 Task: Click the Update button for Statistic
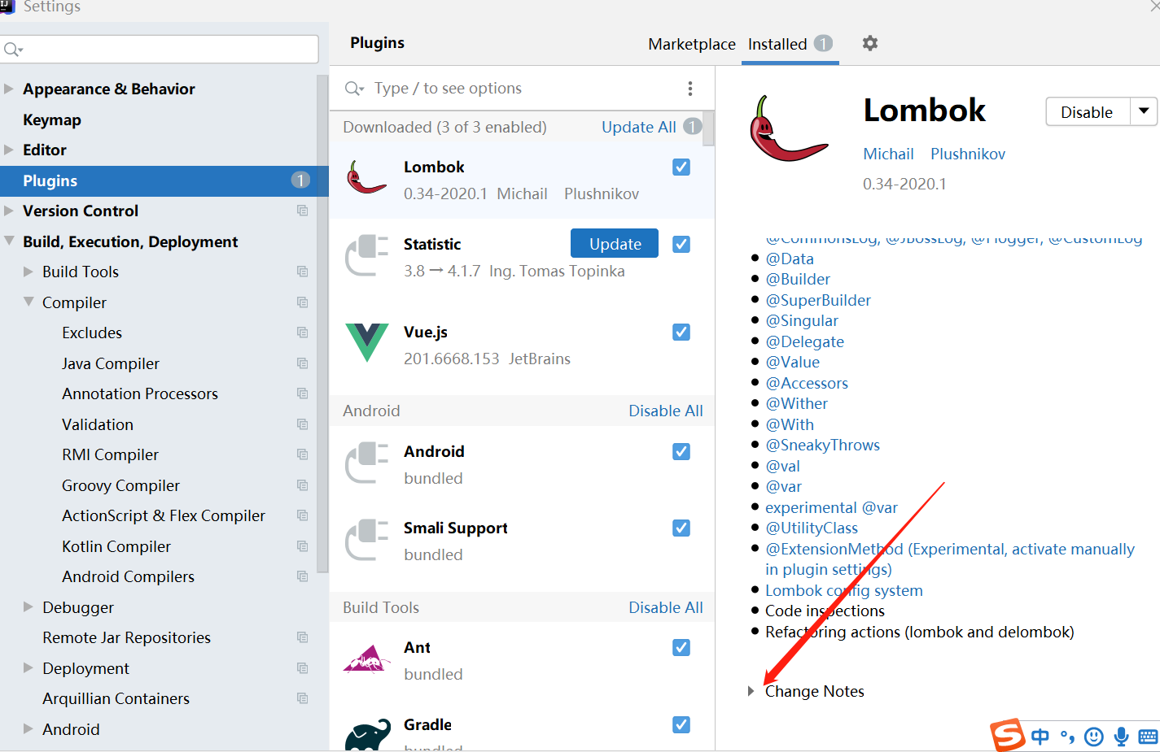(615, 244)
